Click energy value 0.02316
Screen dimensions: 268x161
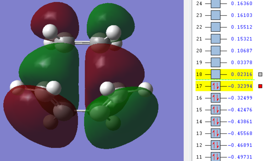coord(242,74)
